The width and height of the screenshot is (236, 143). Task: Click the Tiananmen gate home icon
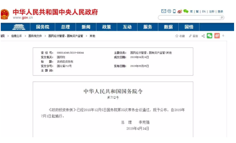point(19,27)
